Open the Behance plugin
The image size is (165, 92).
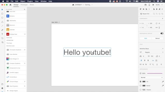click(x=16, y=16)
